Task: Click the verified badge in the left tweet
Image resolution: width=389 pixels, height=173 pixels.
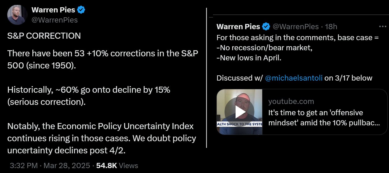Action: point(81,10)
